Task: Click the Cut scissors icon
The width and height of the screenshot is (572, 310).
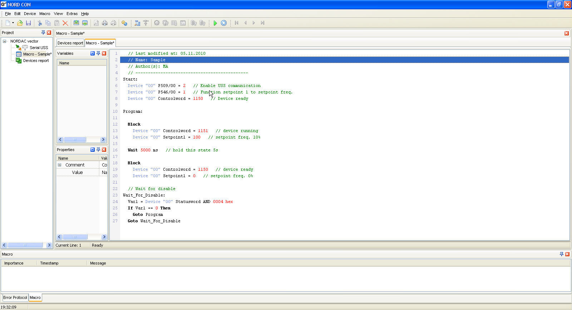Action: 40,23
